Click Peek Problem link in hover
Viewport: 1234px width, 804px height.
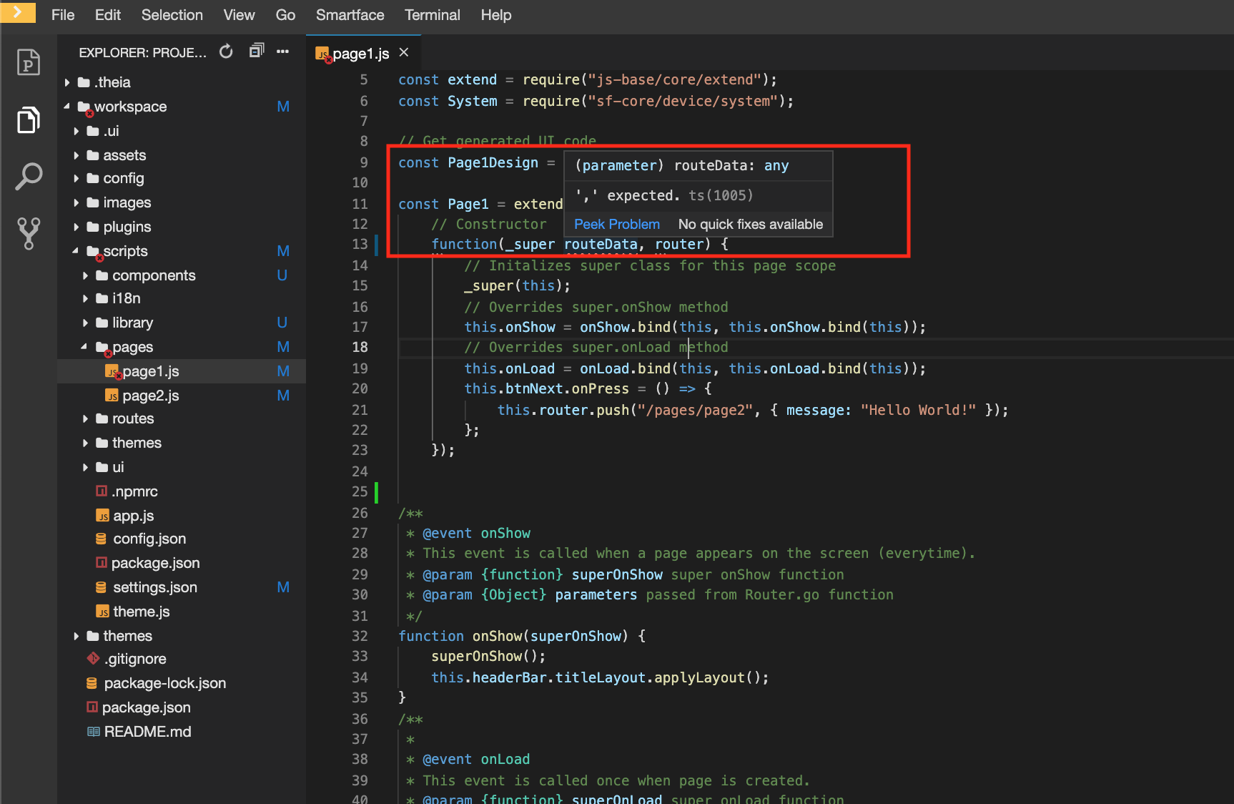tap(616, 225)
